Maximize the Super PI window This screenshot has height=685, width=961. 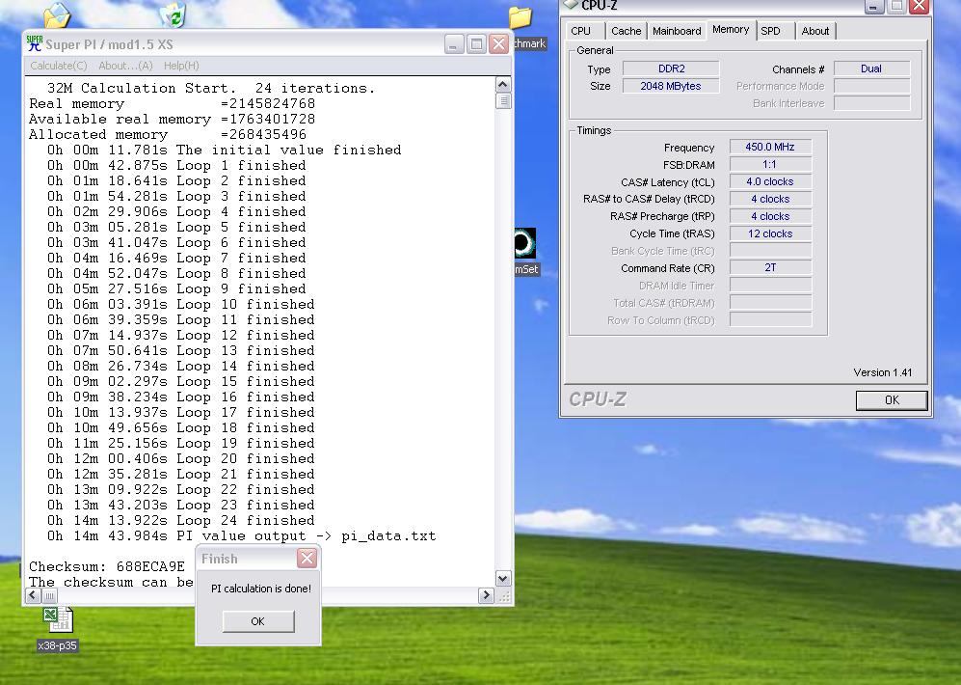476,44
